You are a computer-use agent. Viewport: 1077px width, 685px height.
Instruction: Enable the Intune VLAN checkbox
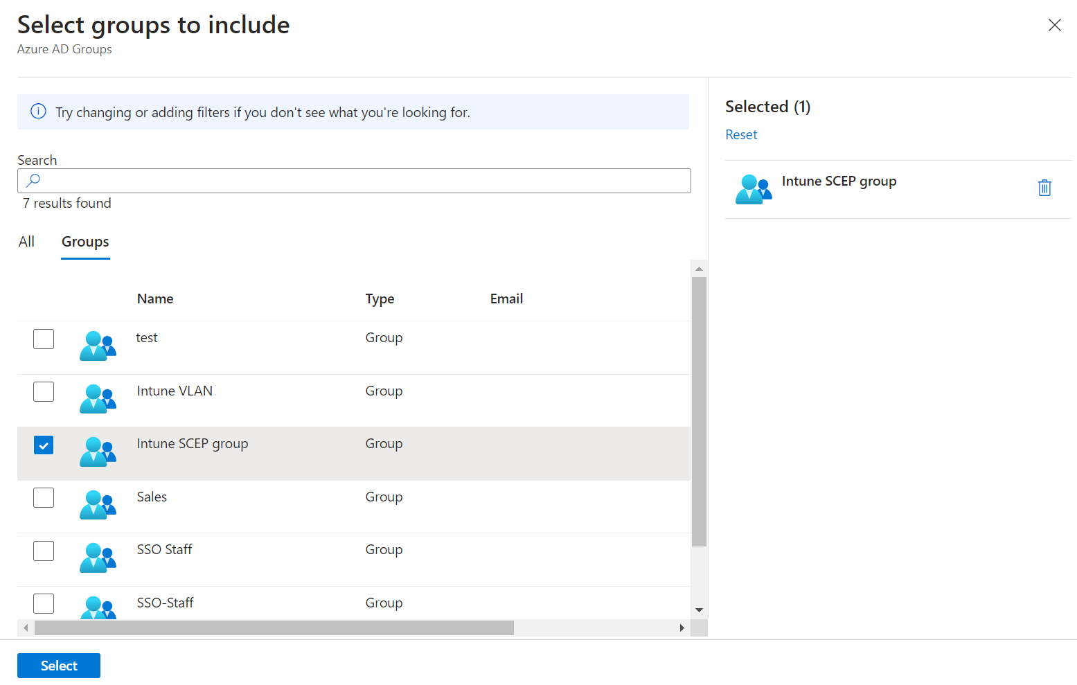[44, 392]
